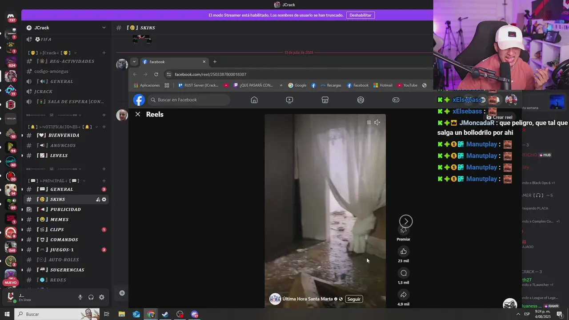Screen dimensions: 569x320
Task: Like the reel with thumbs-up icon
Action: click(x=404, y=252)
